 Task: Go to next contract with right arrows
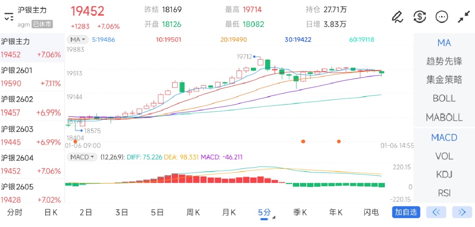462,212
